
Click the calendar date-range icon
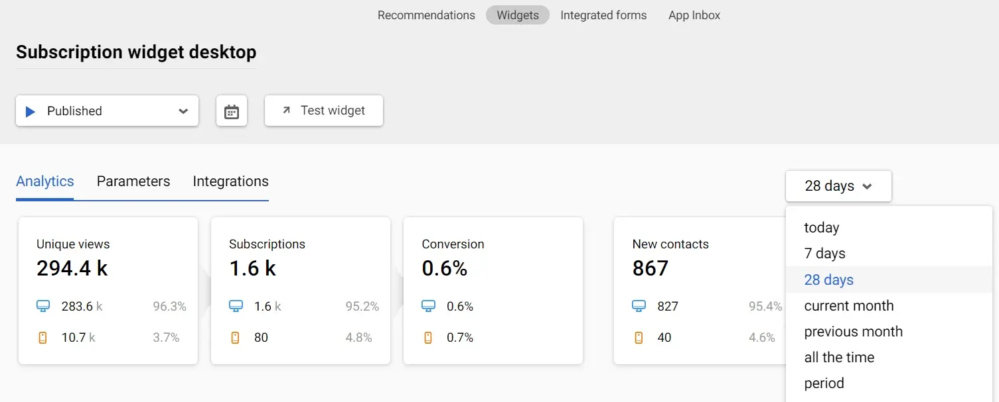[x=231, y=111]
